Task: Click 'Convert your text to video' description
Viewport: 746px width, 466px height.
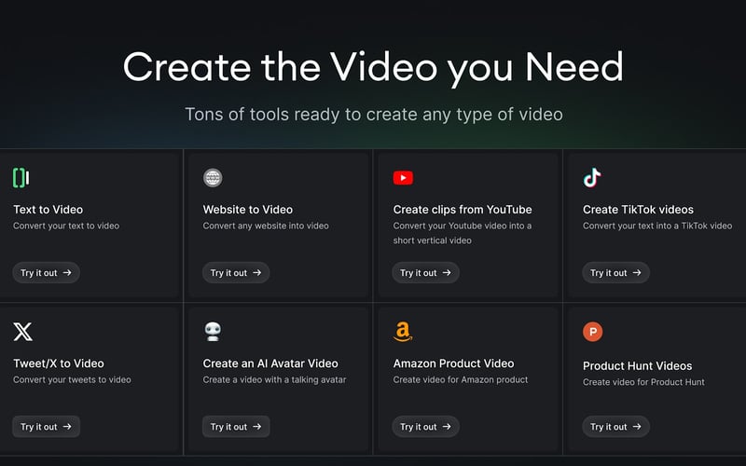Action: click(66, 226)
